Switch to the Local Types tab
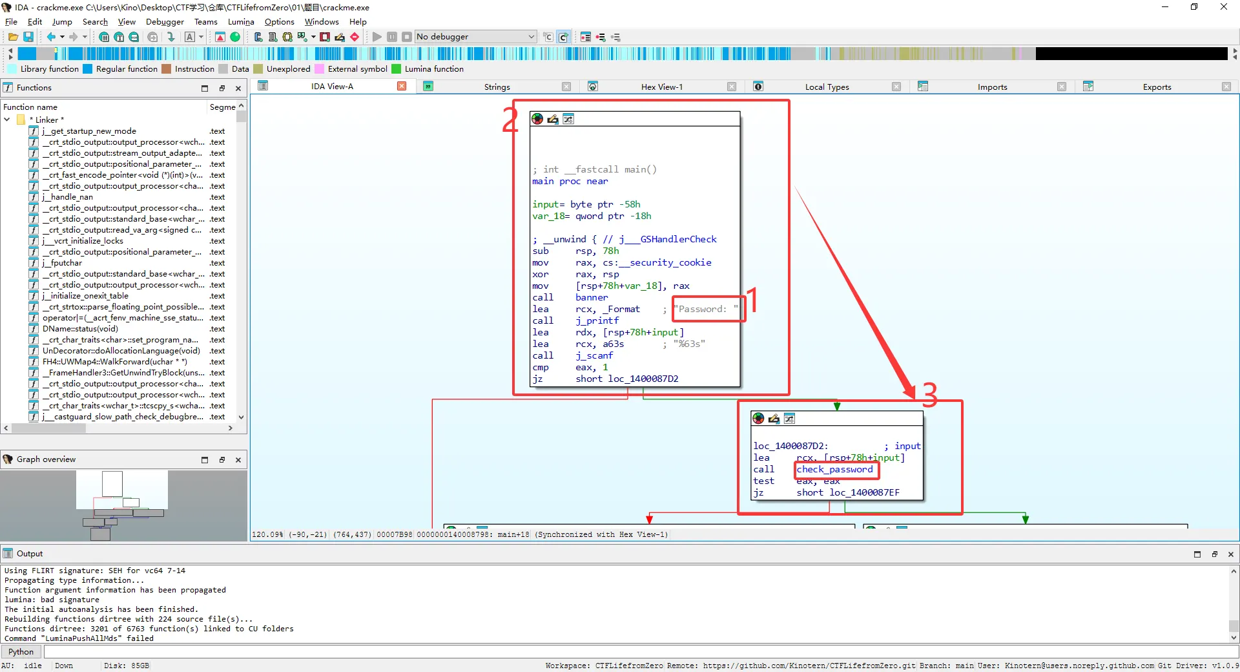1240x672 pixels. [827, 87]
